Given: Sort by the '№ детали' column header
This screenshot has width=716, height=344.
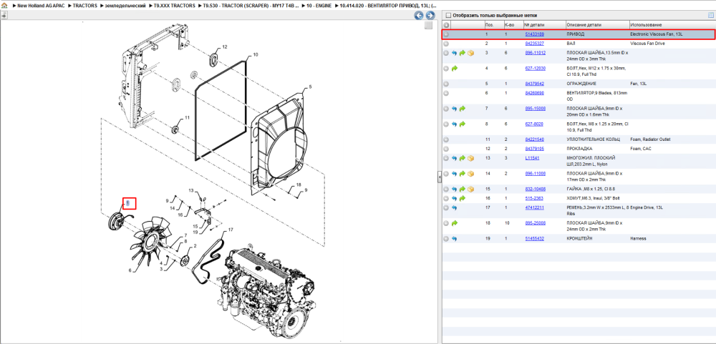Looking at the screenshot, I should (x=544, y=24).
